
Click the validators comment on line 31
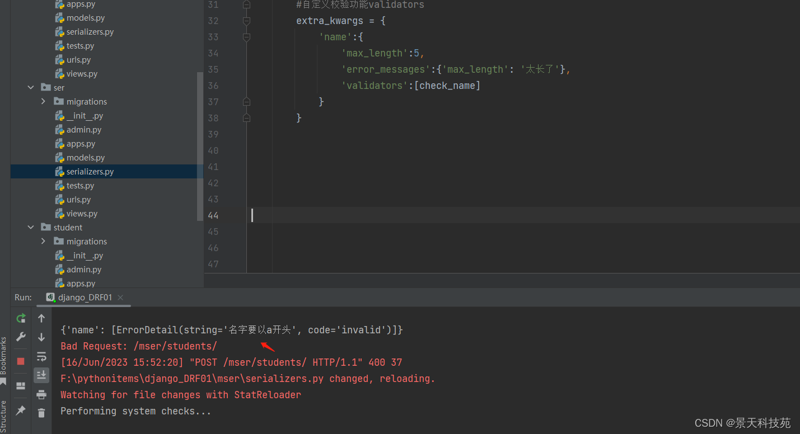coord(360,4)
